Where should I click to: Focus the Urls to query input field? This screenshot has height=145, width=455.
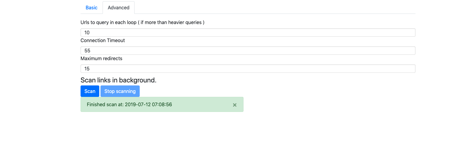[x=248, y=32]
